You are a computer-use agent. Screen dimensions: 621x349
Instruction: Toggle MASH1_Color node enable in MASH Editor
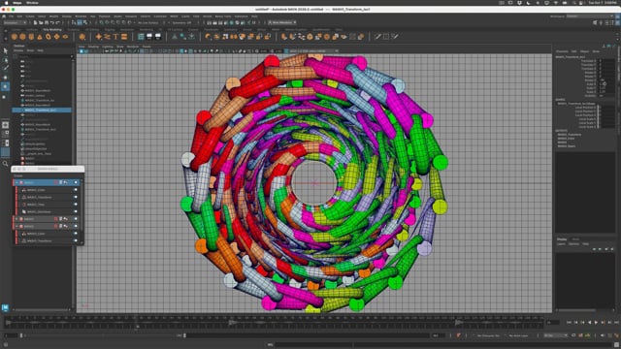pos(76,190)
